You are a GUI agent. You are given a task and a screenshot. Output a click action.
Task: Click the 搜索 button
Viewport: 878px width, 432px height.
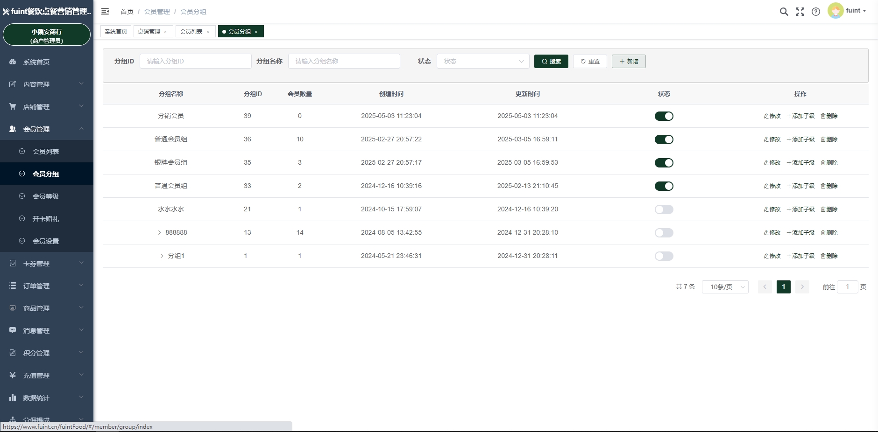551,61
